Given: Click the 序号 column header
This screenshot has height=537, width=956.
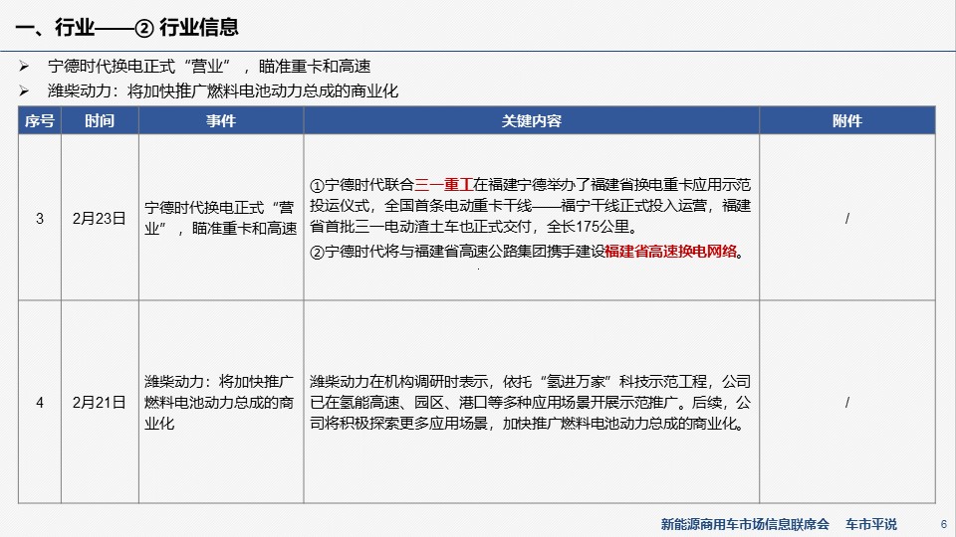Looking at the screenshot, I should [40, 120].
